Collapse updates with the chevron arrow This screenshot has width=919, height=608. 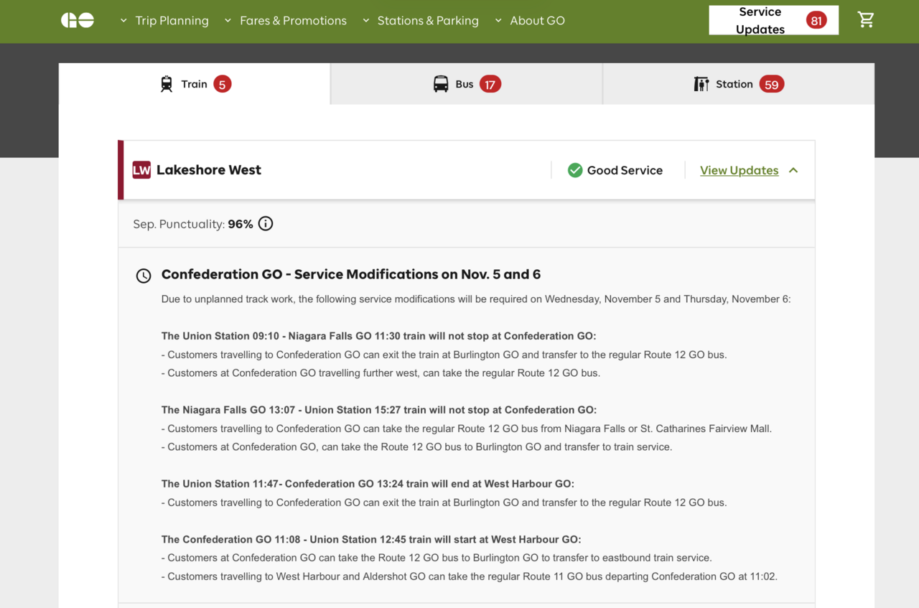[793, 170]
